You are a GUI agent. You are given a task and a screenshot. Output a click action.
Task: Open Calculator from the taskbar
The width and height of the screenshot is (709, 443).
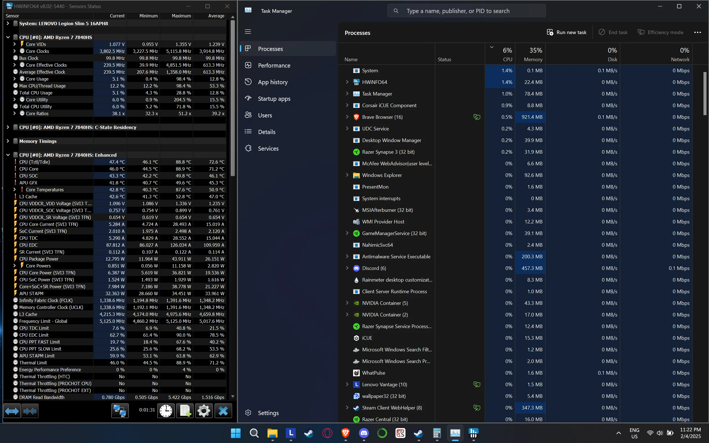pyautogui.click(x=437, y=433)
